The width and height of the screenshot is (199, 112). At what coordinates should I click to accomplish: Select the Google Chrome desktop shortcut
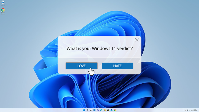(x=3, y=11)
